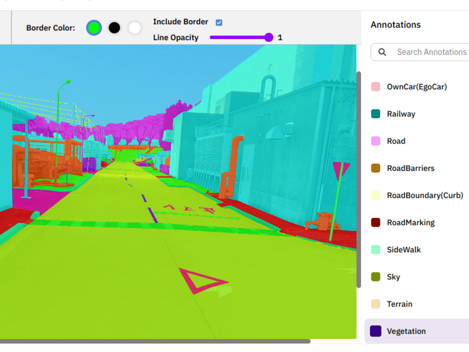Click the peach Terrain color swatch
This screenshot has width=469, height=352.
coord(376,304)
